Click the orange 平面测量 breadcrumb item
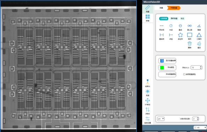Viewport: 207px width, 132px height. click(x=174, y=8)
